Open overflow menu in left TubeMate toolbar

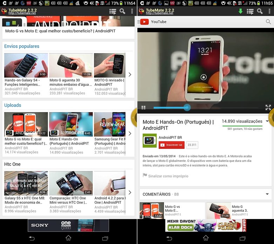(132, 11)
